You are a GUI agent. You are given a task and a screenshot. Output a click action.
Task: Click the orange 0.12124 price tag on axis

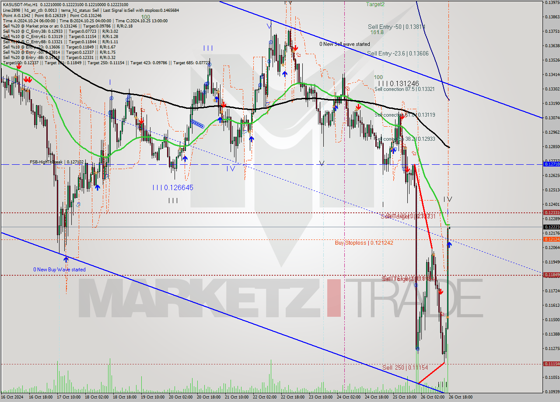(551, 239)
